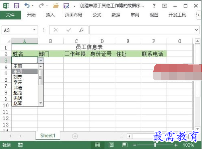Click the 姓名 header cell
This screenshot has height=149, width=202.
[x=25, y=54]
